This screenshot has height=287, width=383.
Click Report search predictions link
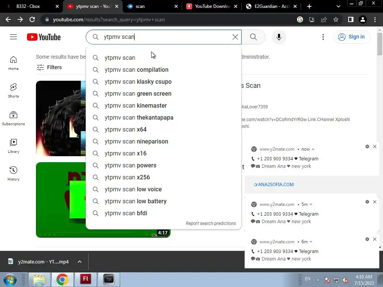tap(211, 223)
